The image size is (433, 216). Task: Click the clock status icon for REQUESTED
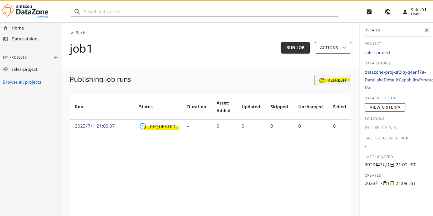point(143,126)
